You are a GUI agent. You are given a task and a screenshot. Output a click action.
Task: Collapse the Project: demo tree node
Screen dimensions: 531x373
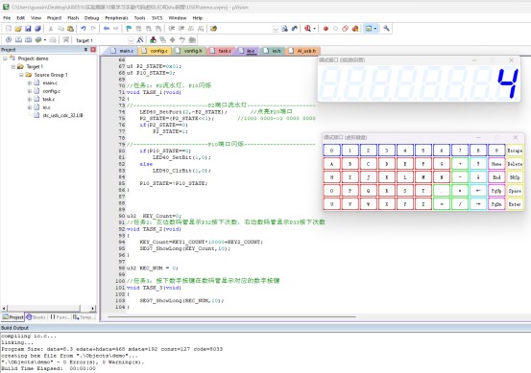pyautogui.click(x=5, y=58)
